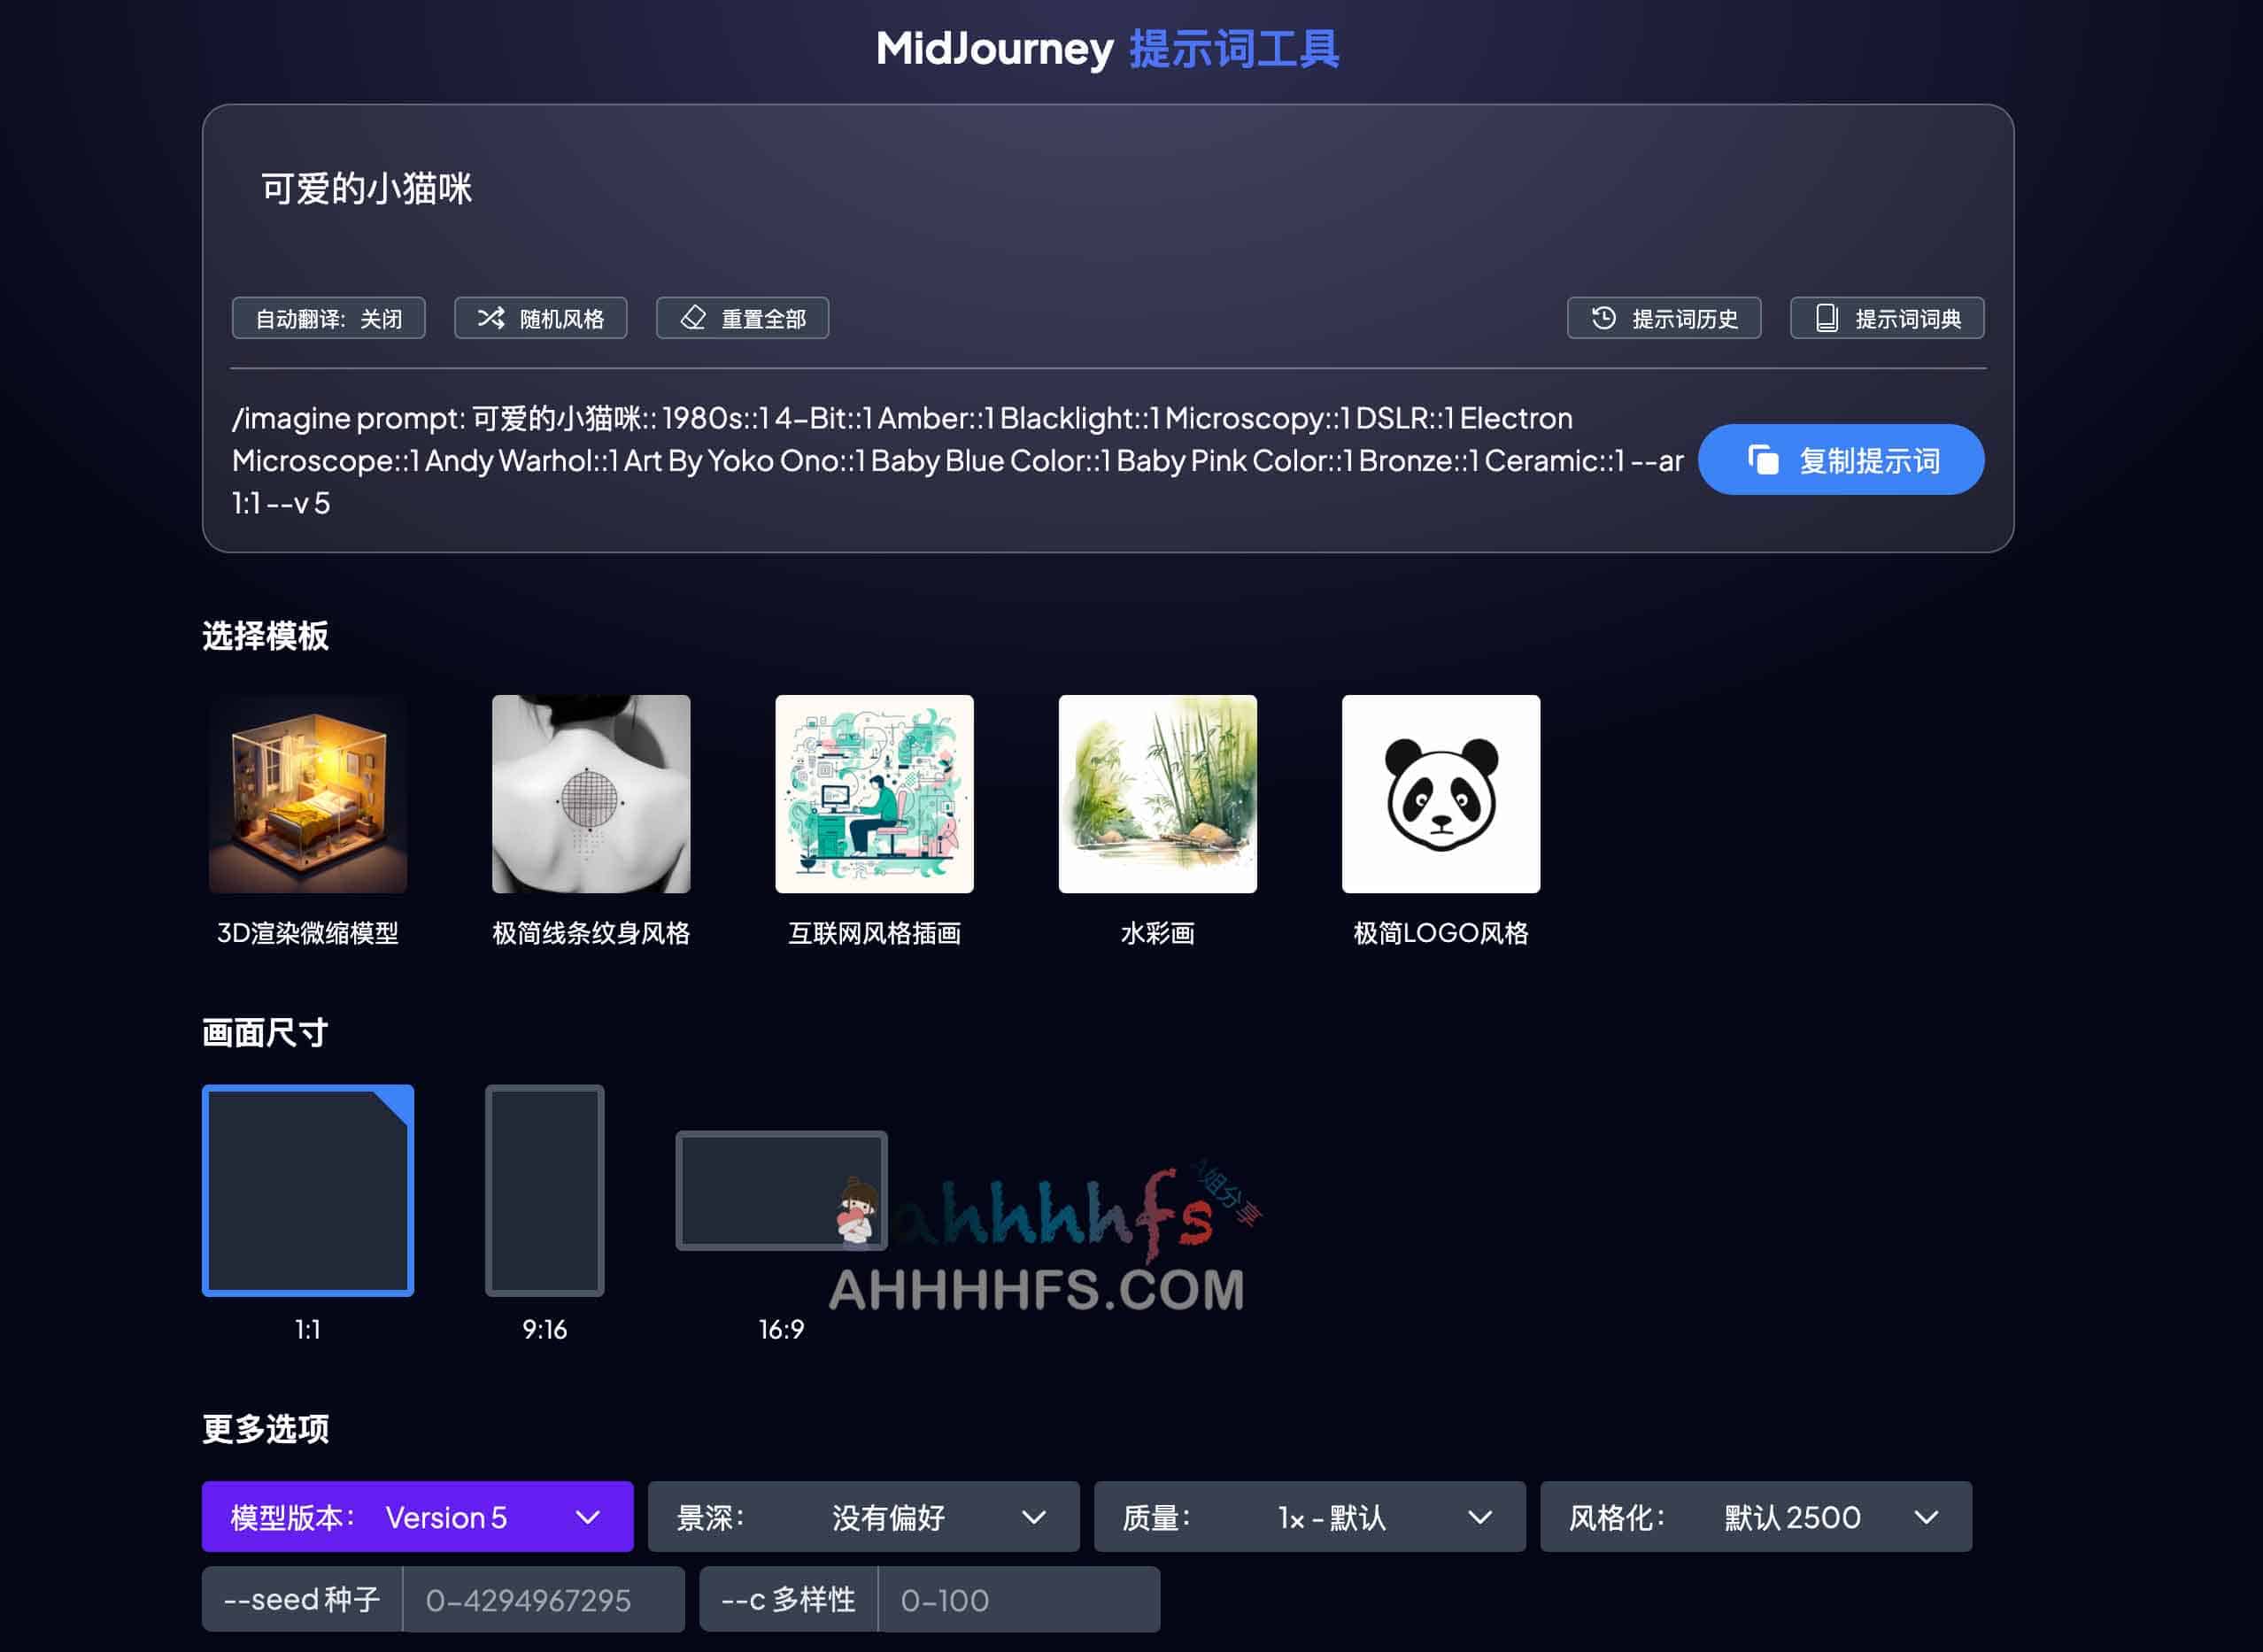The image size is (2263, 1652).
Task: Select the panda logo template image
Action: (x=1440, y=792)
